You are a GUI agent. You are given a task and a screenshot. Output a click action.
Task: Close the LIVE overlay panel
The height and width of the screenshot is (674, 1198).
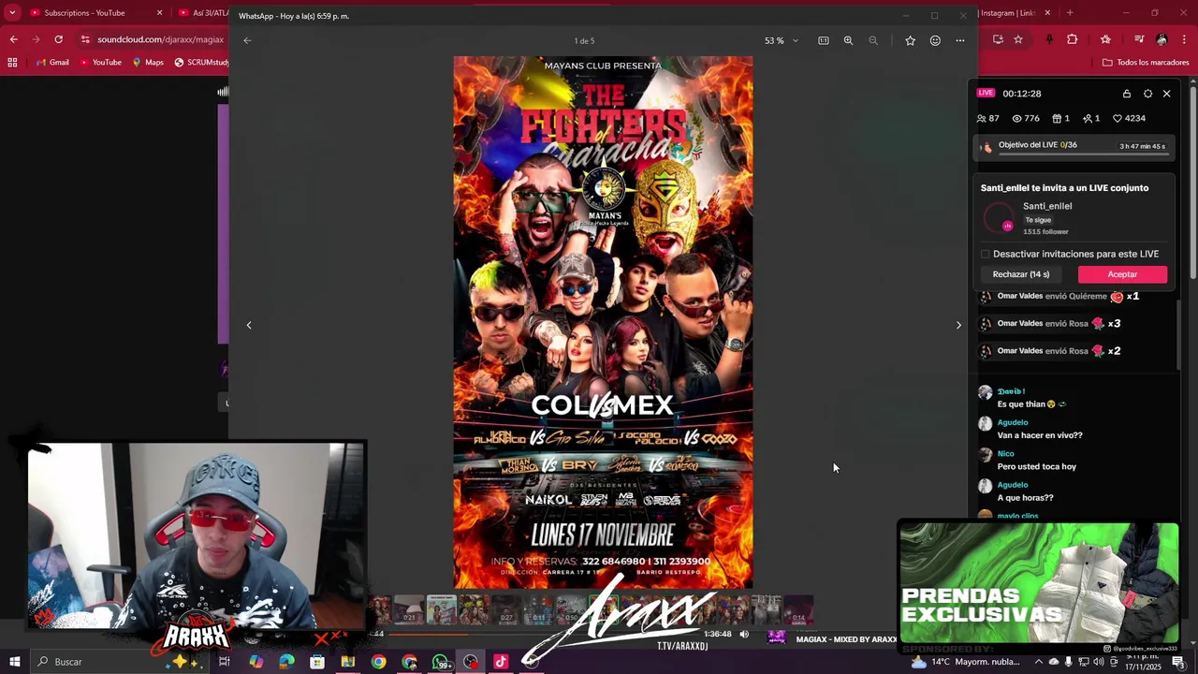click(1166, 94)
